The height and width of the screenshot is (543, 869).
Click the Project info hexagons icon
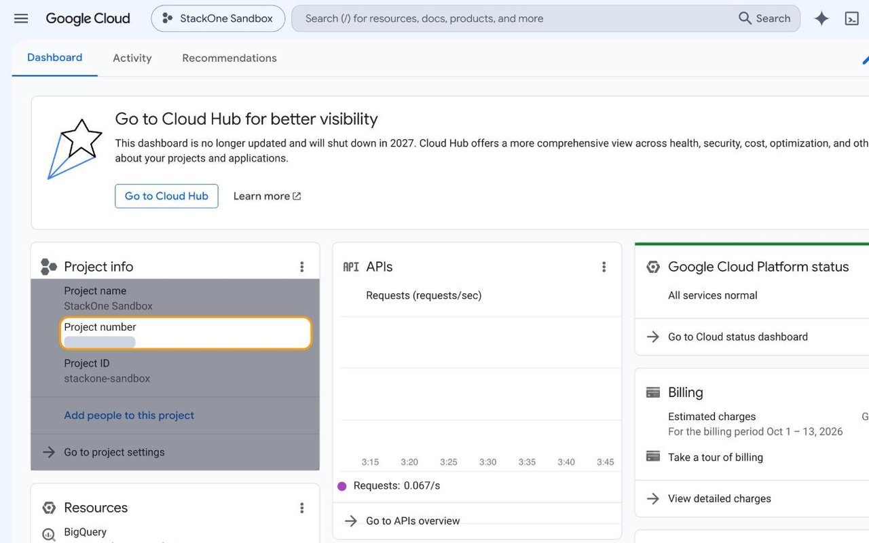[48, 267]
